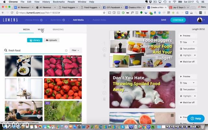Viewport: 208px width, 130px height.
Task: Open the Help chat widget
Action: point(196,119)
